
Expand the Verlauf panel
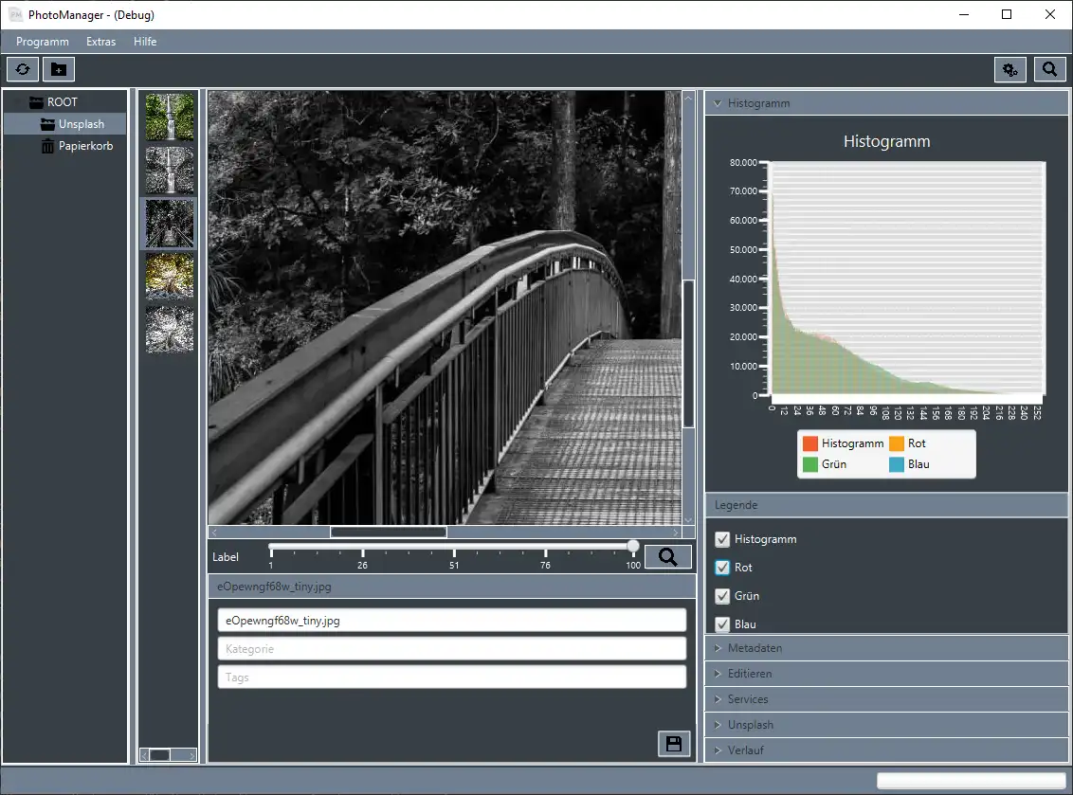point(886,750)
